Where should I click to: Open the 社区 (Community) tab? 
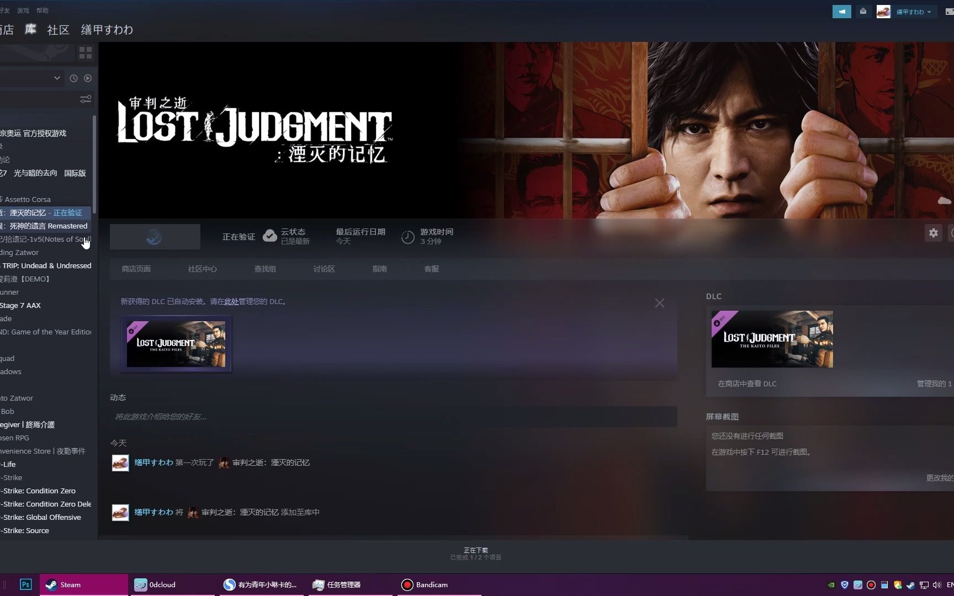pos(58,30)
